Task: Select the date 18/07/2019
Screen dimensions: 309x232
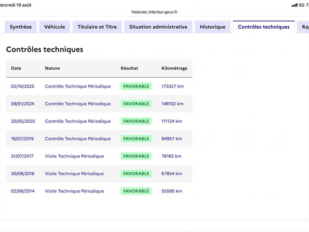Action: point(22,139)
